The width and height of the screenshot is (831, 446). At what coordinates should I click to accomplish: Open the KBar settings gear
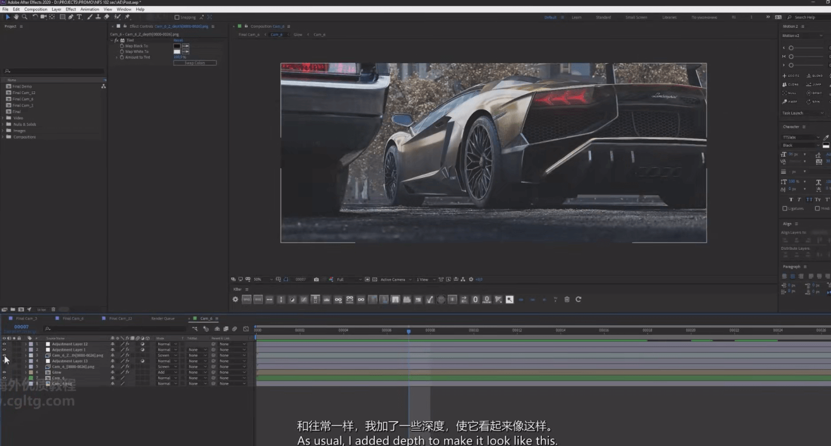coord(235,299)
